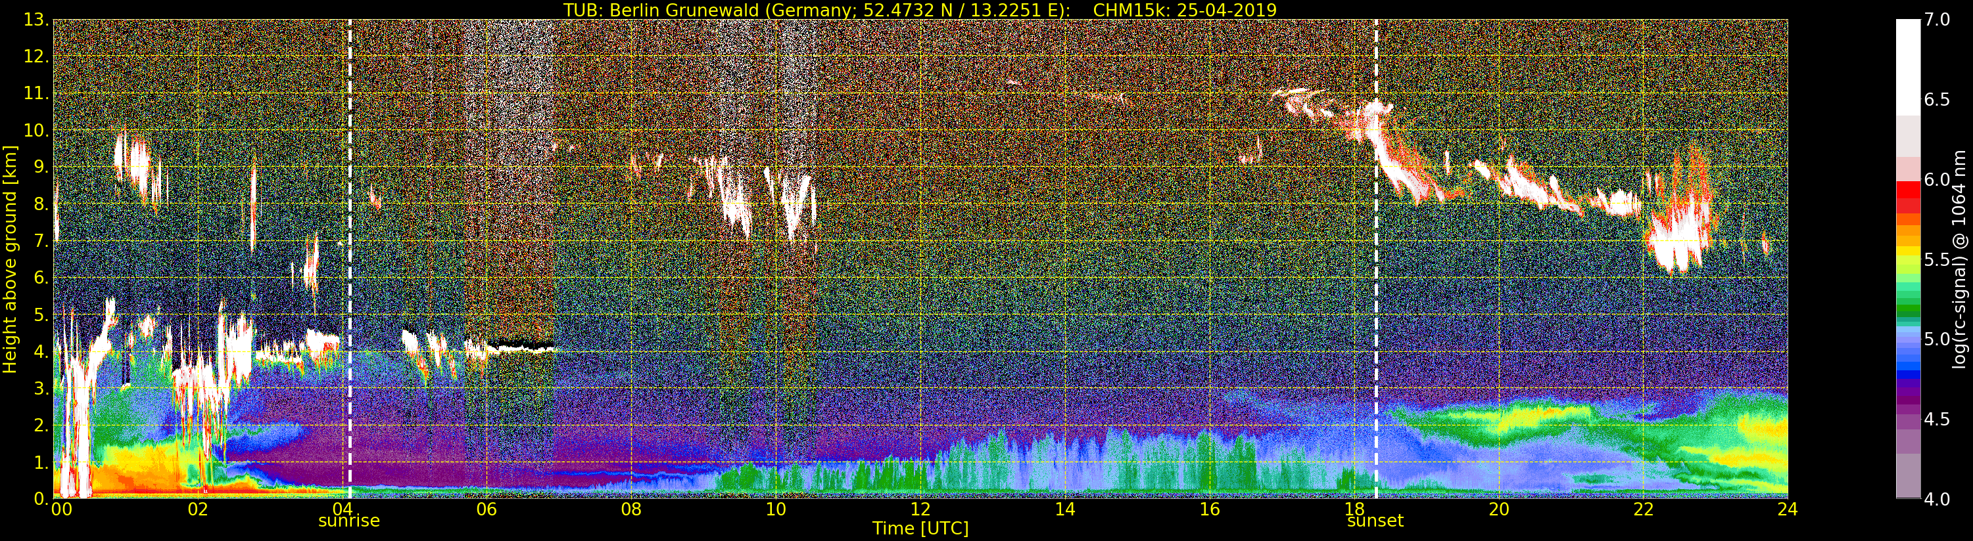1973x541 pixels.
Task: Click the '20' tick on the time axis
Action: (x=1498, y=509)
